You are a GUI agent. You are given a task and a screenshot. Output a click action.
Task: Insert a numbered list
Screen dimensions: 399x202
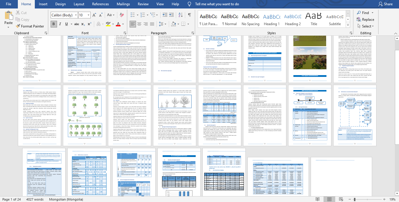143,15
